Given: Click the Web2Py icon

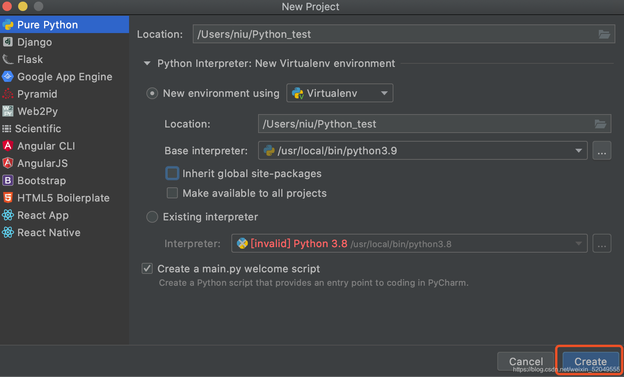Looking at the screenshot, I should click(x=8, y=111).
